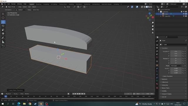Viewport: 188px width, 106px height.
Task: Click the Location X value field
Action: (176, 52)
